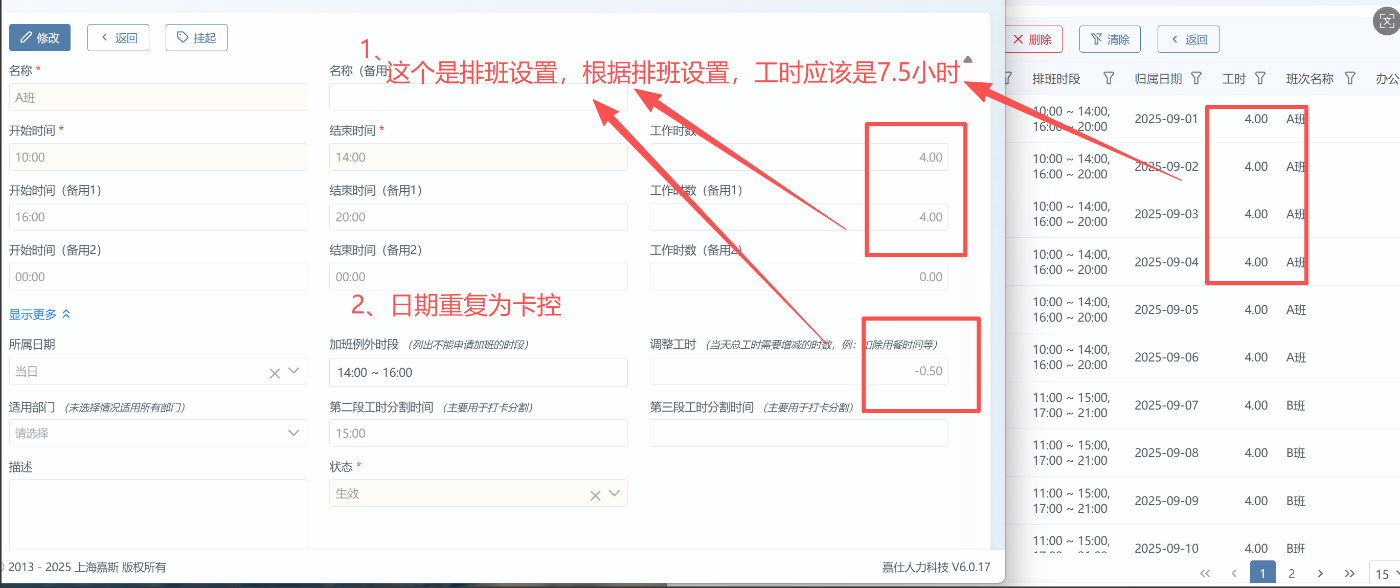Open the 适用部门 dropdown
This screenshot has width=1400, height=588.
pyautogui.click(x=294, y=433)
